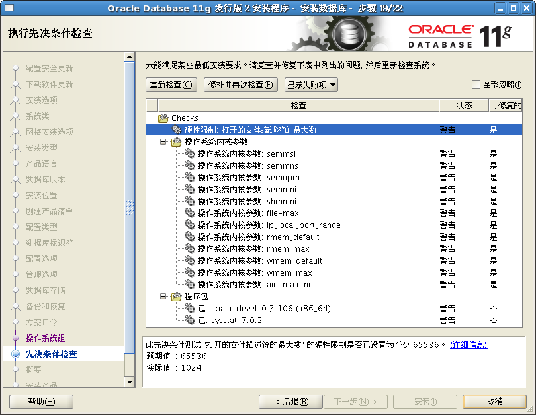Viewport: 536px width, 415px height.
Task: Click the 状态 column header
Action: tap(463, 104)
